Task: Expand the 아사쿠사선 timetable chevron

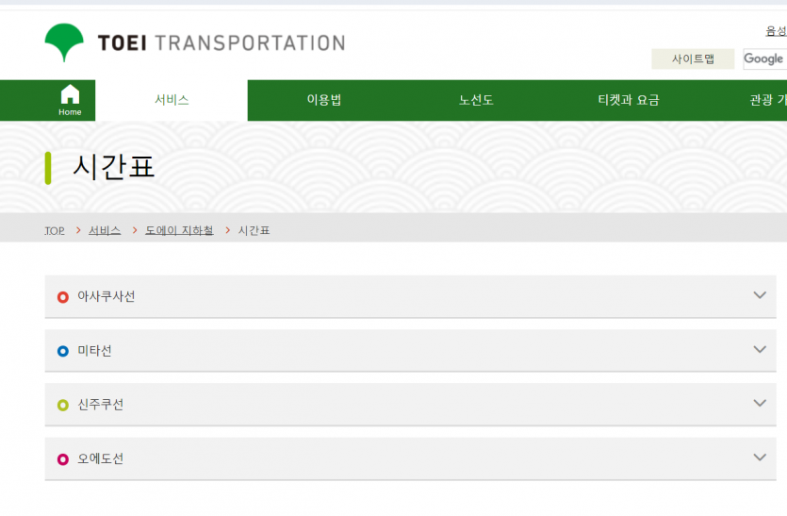Action: (x=760, y=295)
